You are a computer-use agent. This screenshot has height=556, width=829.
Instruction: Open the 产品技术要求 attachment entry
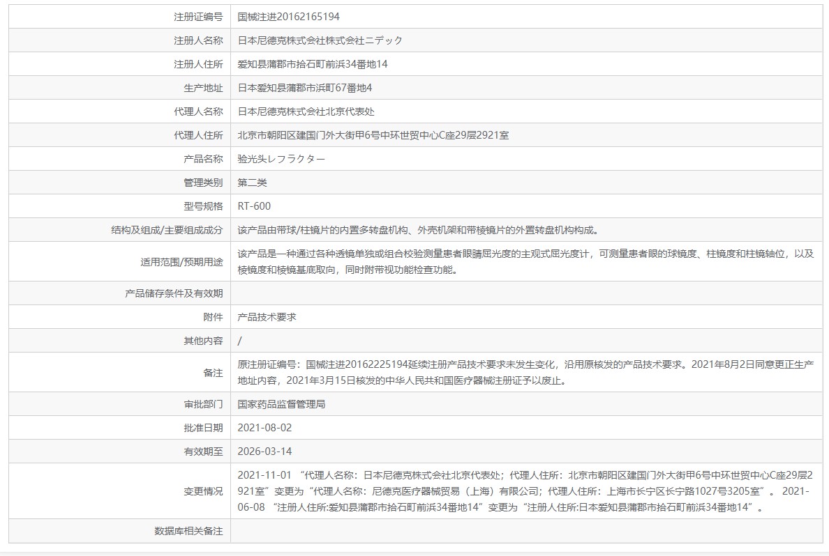pos(267,318)
